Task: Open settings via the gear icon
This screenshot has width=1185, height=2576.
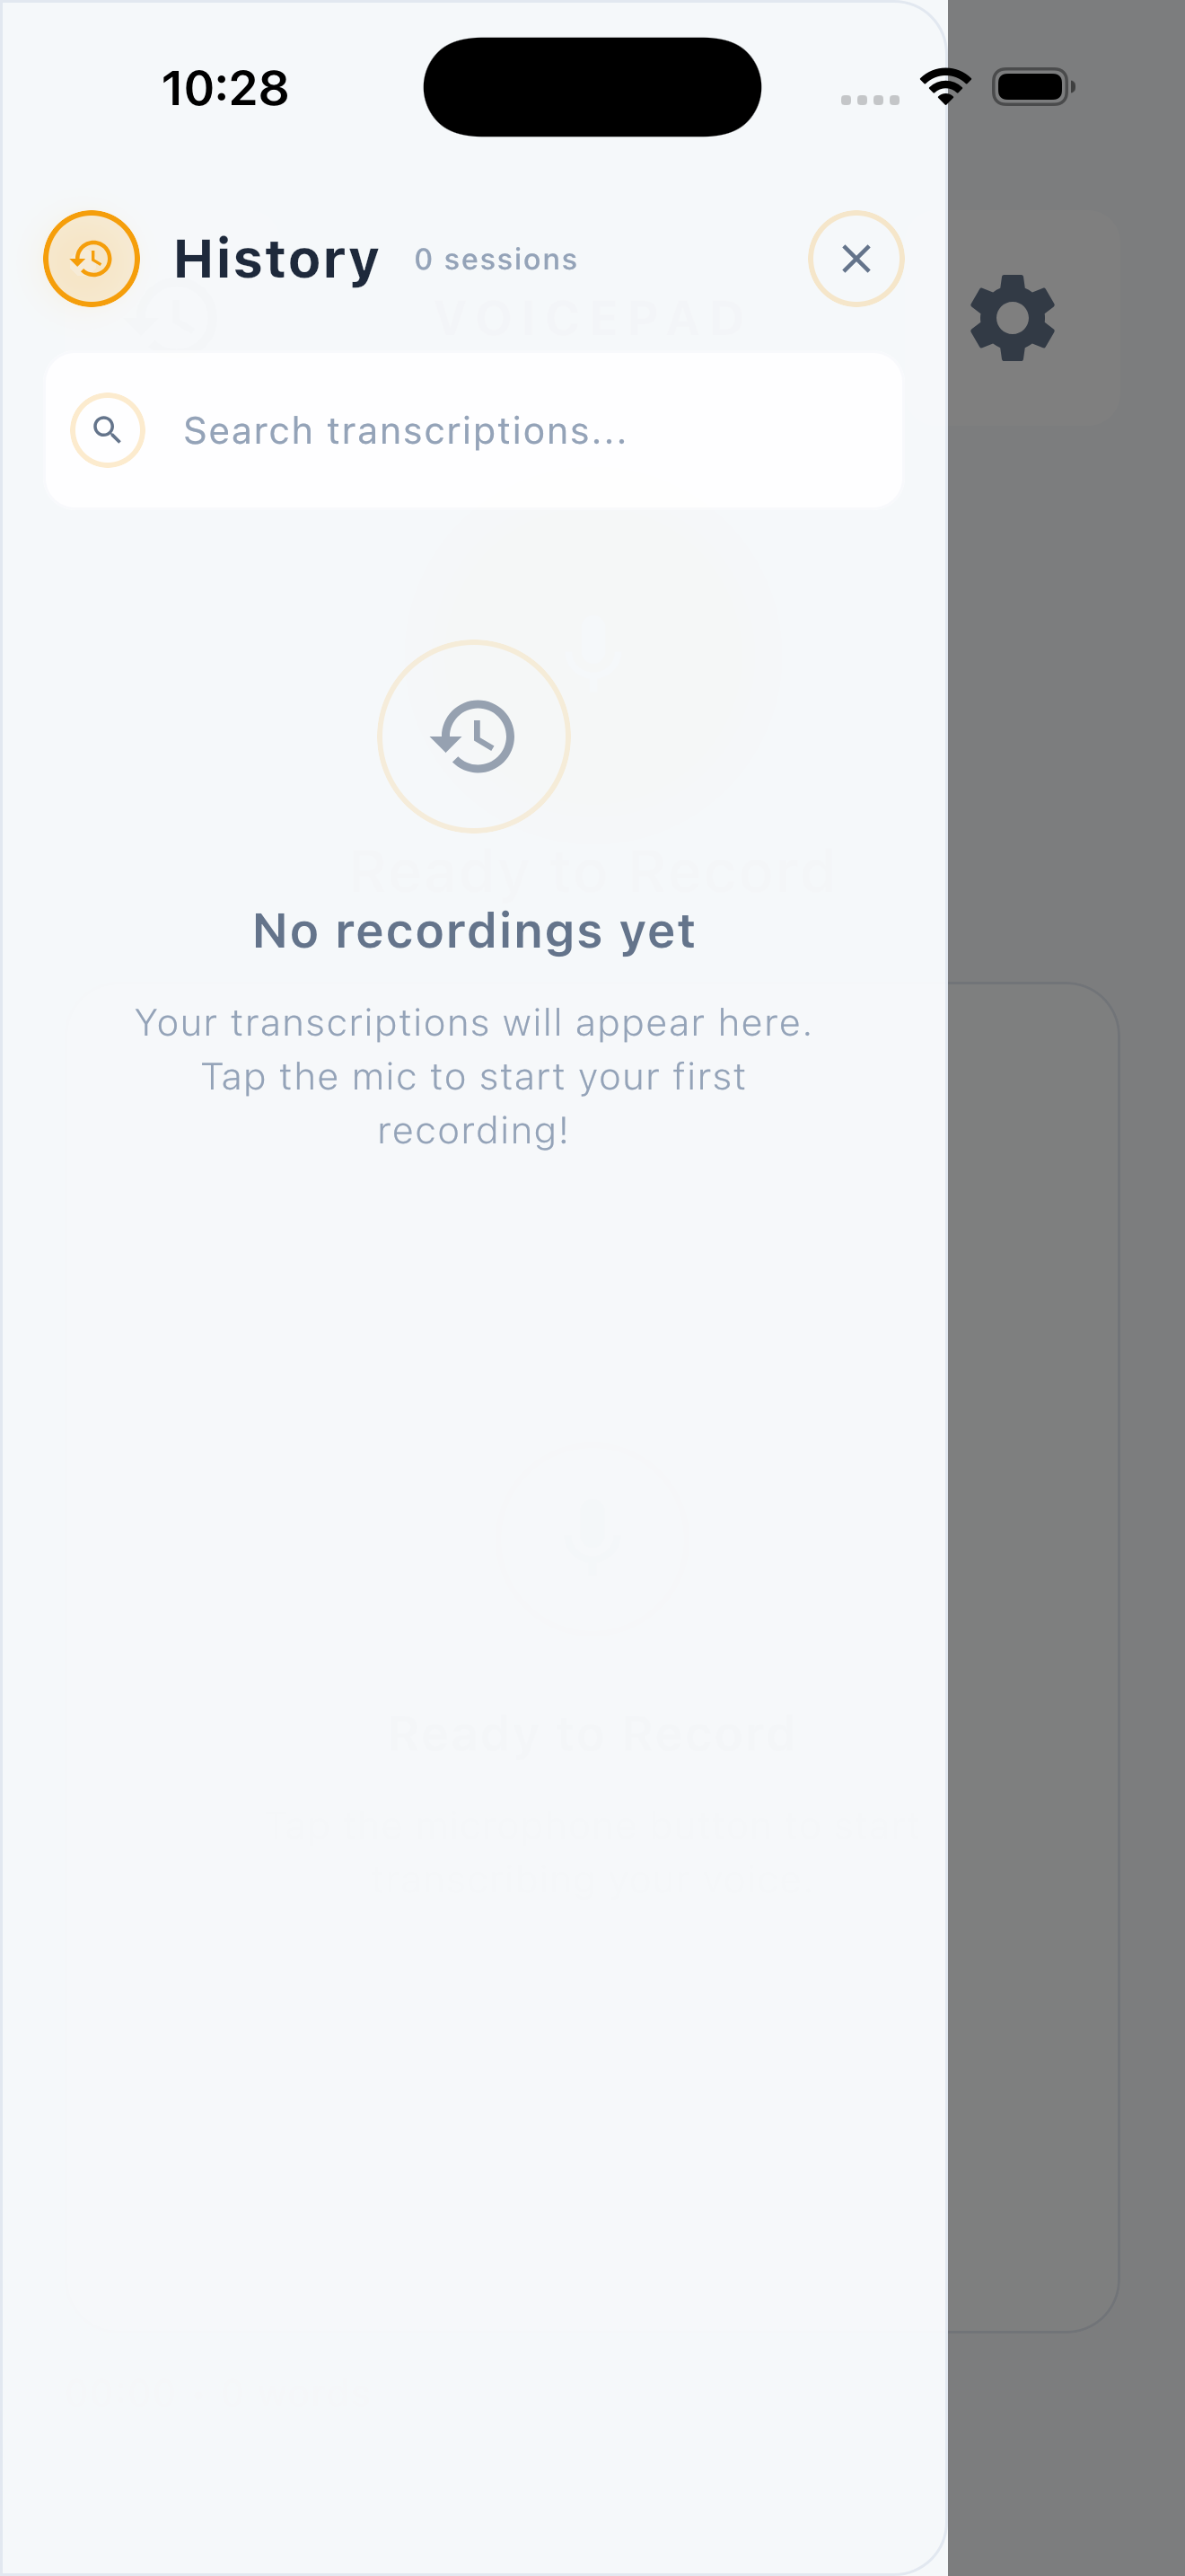Action: (x=1012, y=318)
